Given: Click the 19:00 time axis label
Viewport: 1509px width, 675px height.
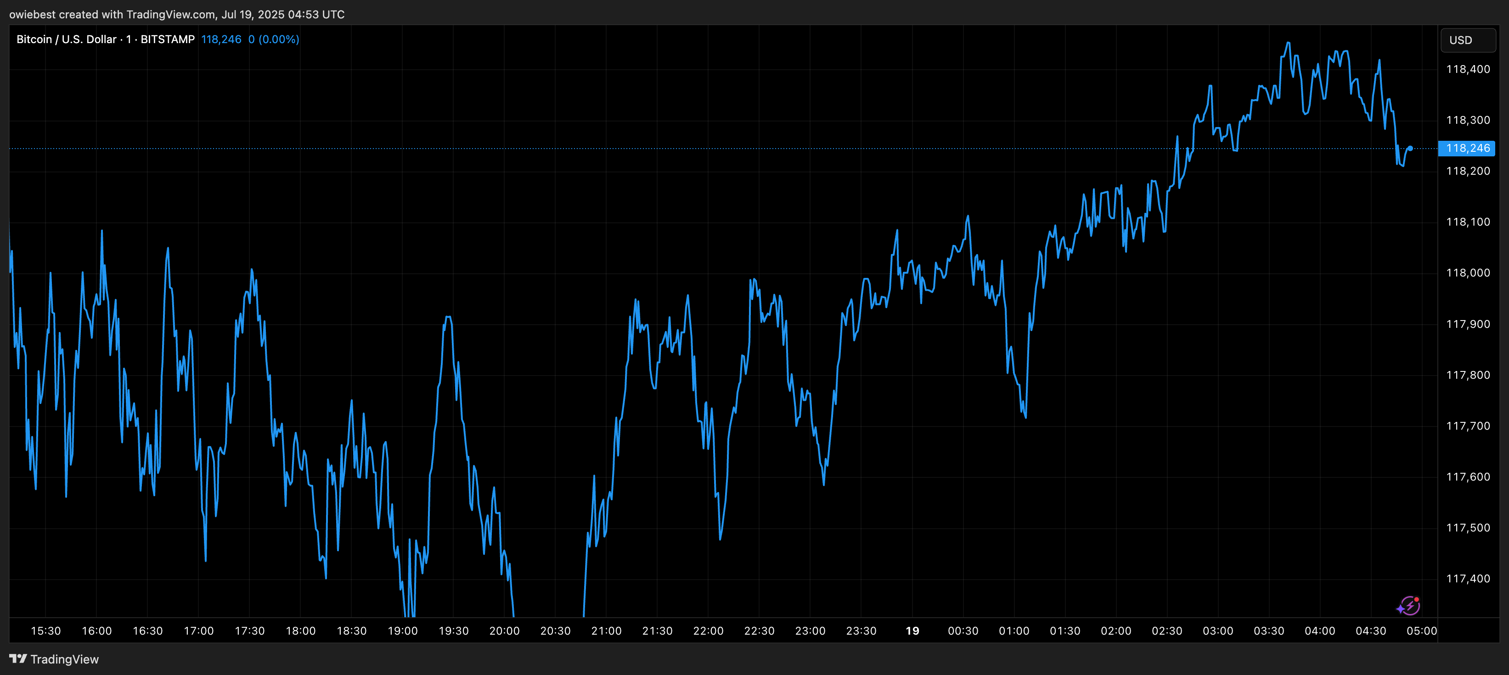Looking at the screenshot, I should click(402, 631).
